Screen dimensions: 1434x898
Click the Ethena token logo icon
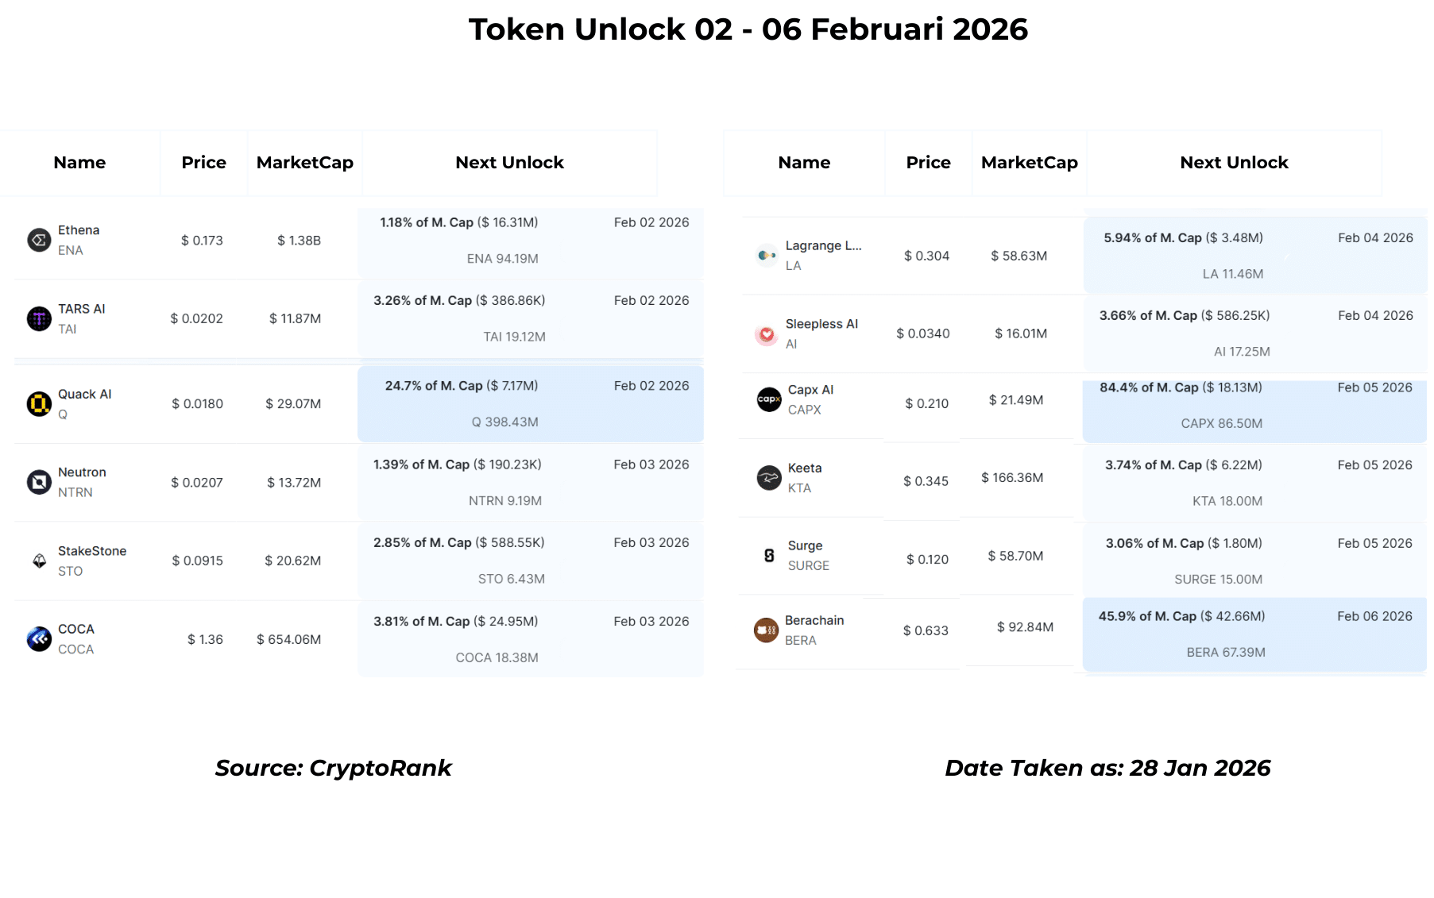(x=39, y=240)
